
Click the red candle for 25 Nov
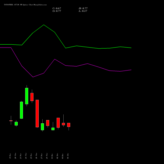[x=32, y=97]
